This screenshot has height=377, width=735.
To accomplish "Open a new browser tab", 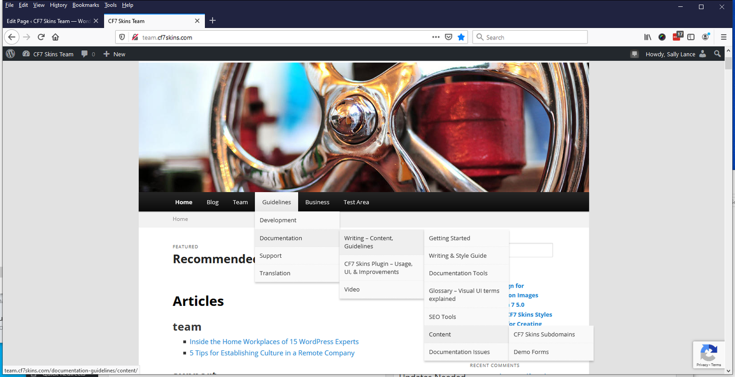I will click(x=213, y=21).
